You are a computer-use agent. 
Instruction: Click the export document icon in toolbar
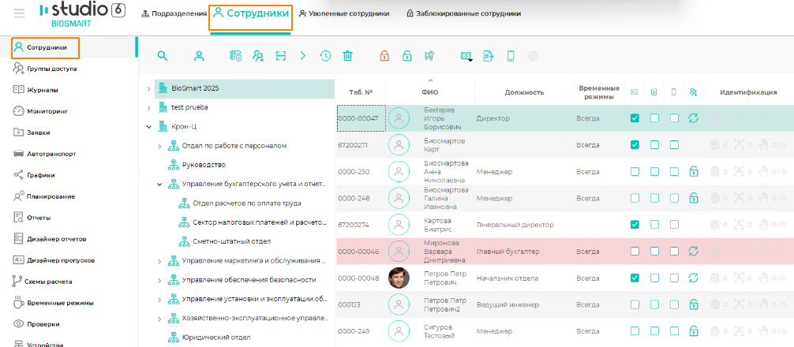tap(489, 56)
